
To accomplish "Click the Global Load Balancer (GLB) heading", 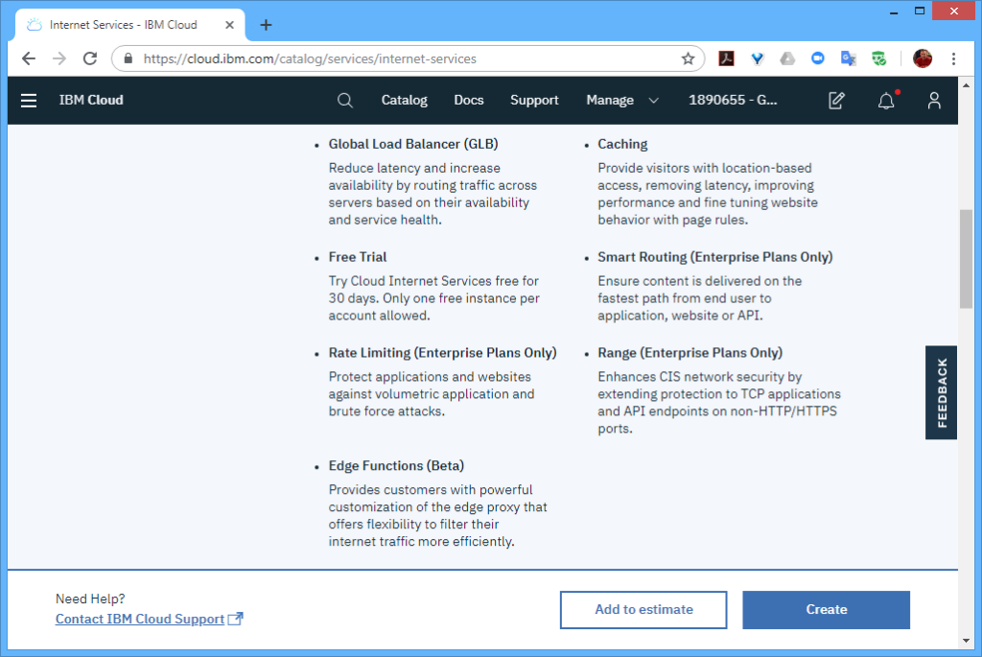I will (413, 144).
